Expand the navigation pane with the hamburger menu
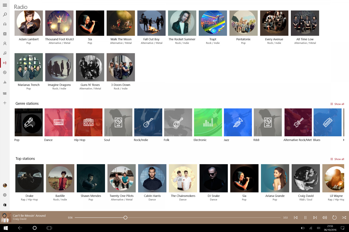 5,5
